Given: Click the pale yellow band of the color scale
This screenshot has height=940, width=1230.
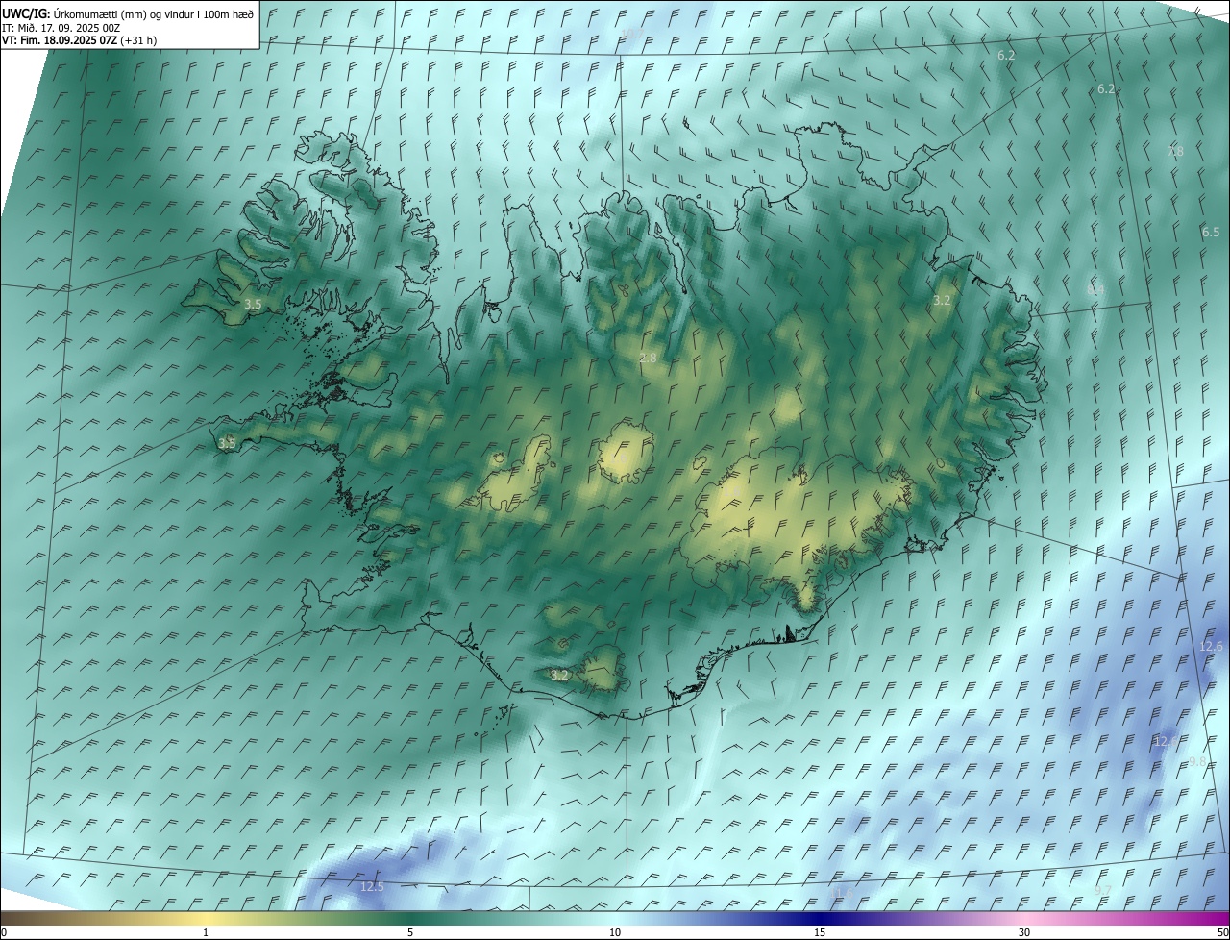Looking at the screenshot, I should pyautogui.click(x=206, y=918).
